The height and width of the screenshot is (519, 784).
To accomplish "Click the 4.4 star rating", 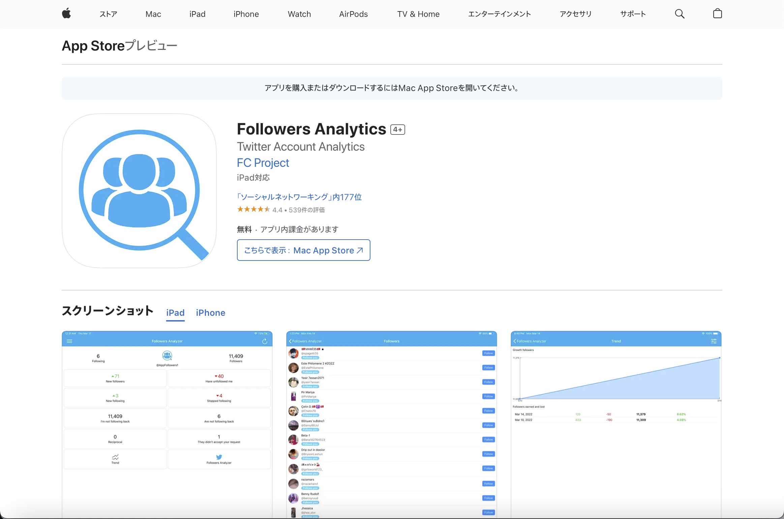I will click(278, 210).
